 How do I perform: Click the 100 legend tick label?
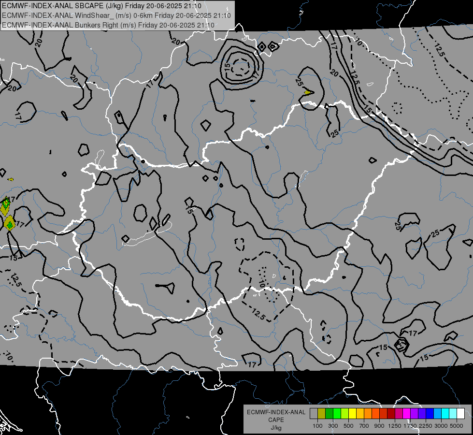pyautogui.click(x=317, y=426)
